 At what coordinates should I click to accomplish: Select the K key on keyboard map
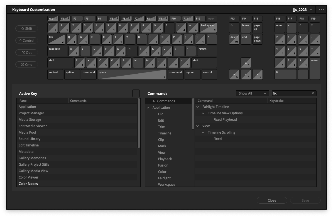coord(155,51)
